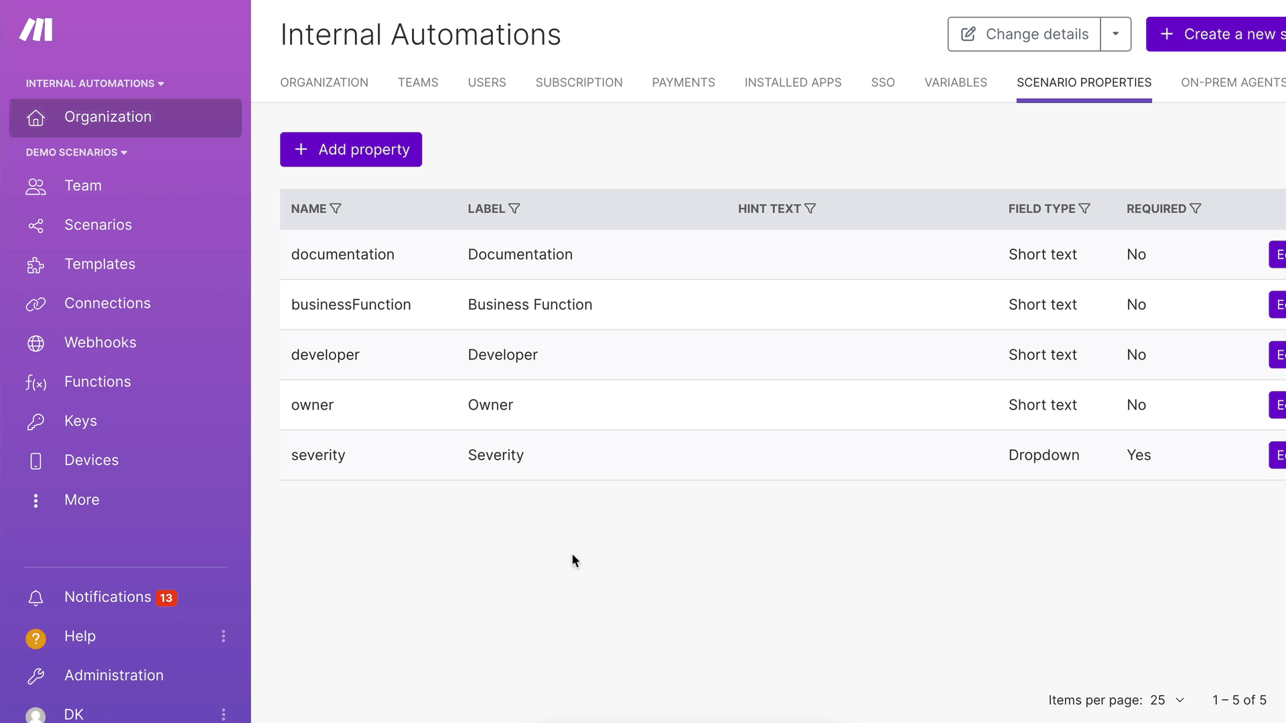Image resolution: width=1286 pixels, height=723 pixels.
Task: Click the Change details button
Action: [x=1024, y=34]
